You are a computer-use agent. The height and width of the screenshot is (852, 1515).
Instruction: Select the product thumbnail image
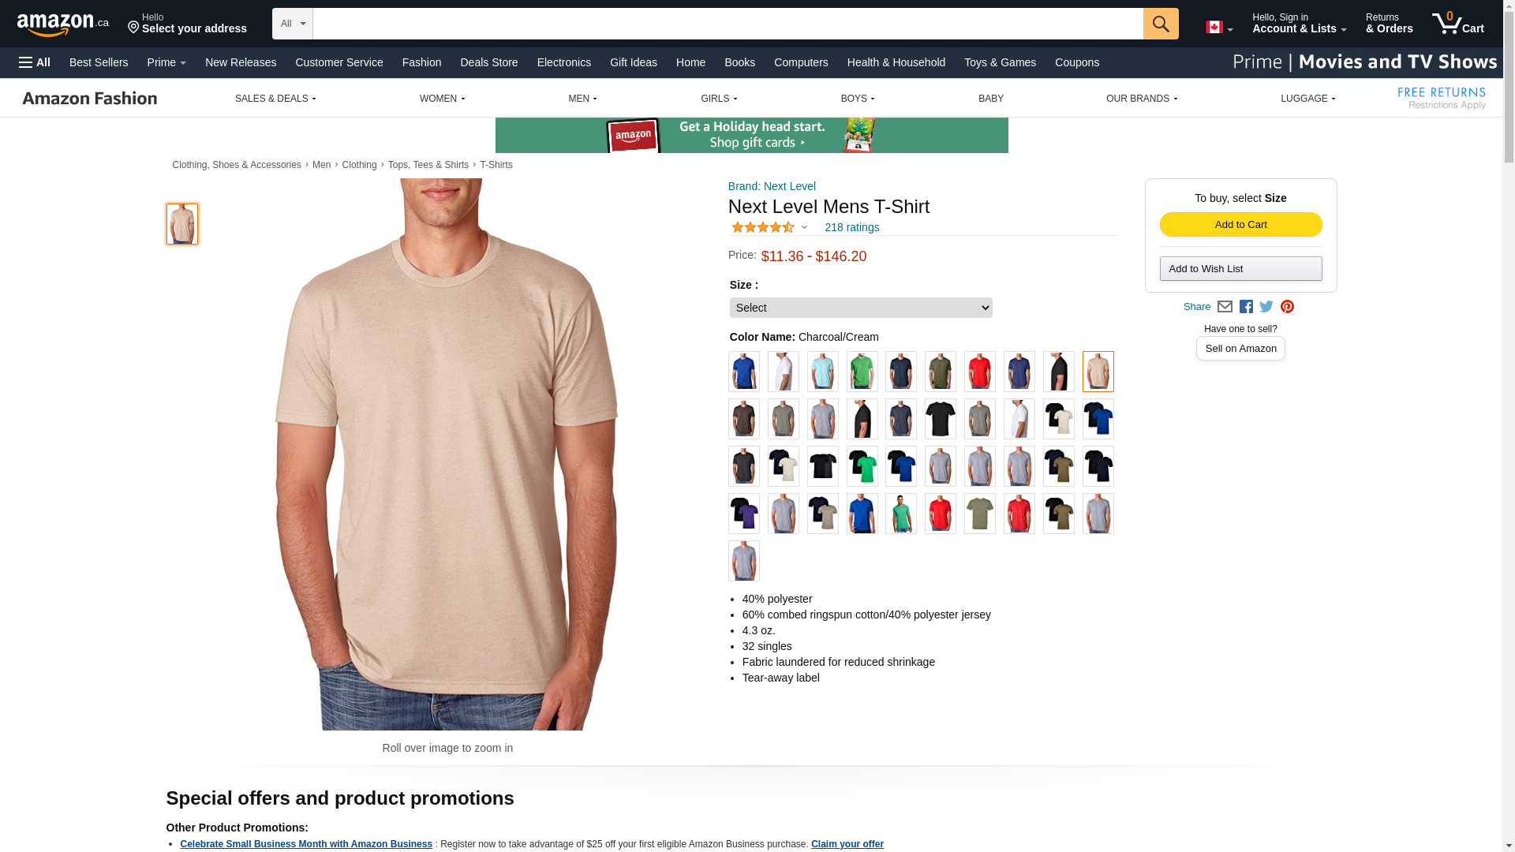(x=182, y=224)
